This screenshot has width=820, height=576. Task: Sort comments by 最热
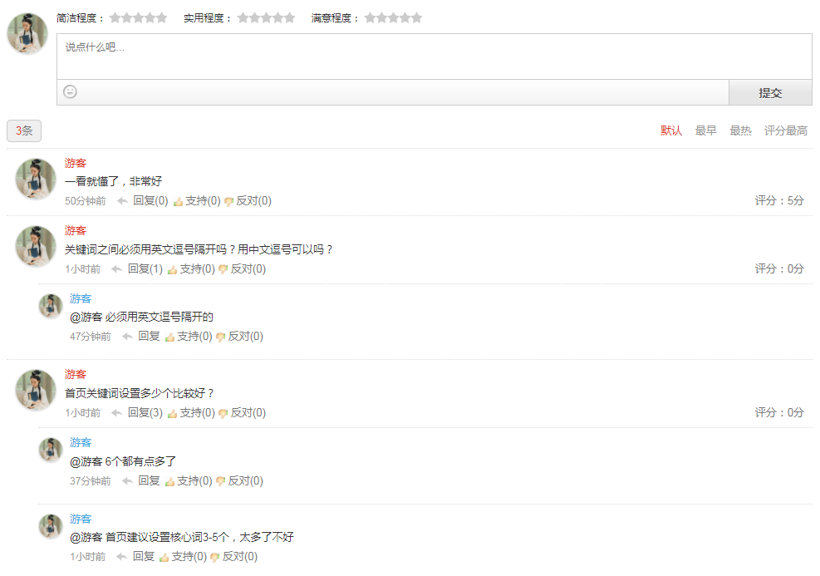[x=740, y=130]
